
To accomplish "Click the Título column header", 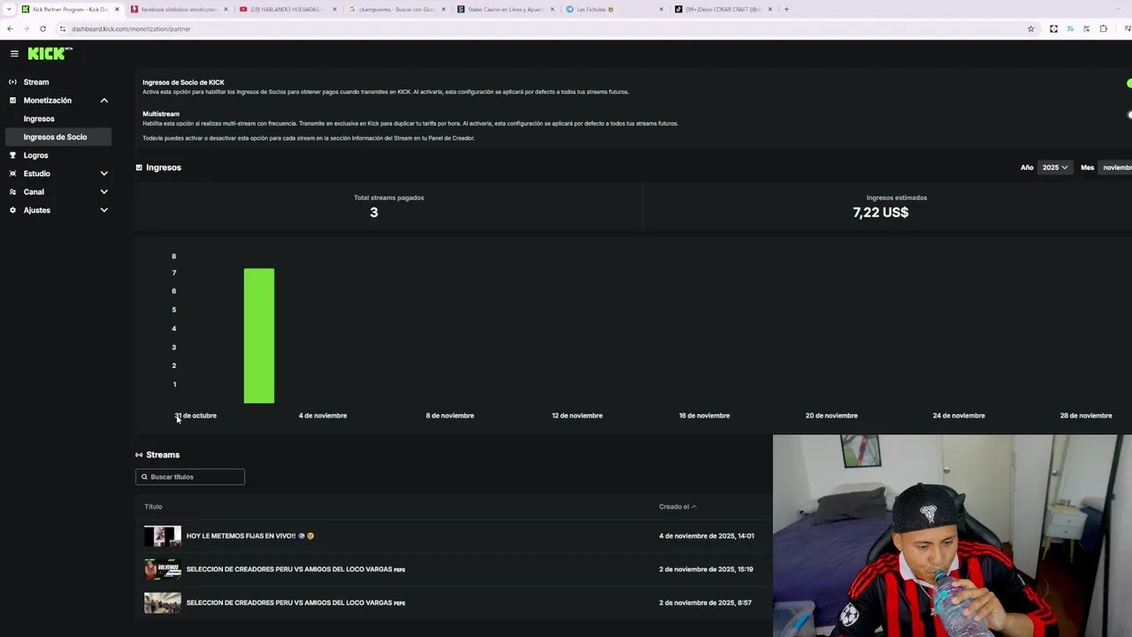I will (153, 507).
